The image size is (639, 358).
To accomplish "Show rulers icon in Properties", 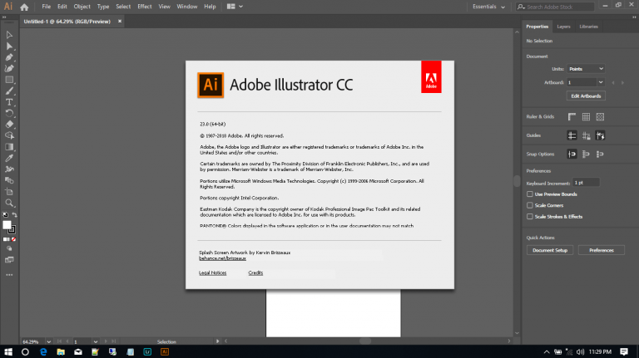I will [x=572, y=117].
